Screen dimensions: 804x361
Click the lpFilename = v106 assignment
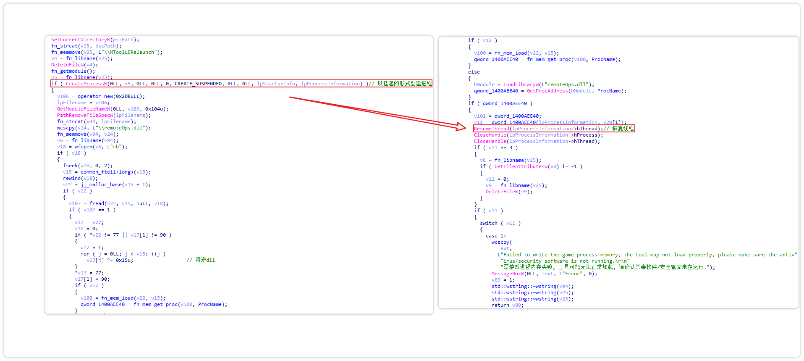point(83,103)
